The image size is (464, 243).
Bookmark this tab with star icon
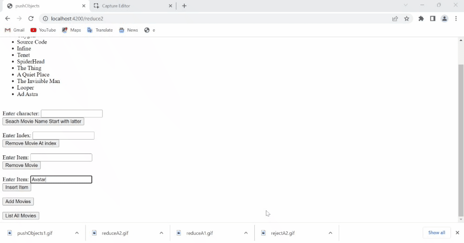click(406, 19)
